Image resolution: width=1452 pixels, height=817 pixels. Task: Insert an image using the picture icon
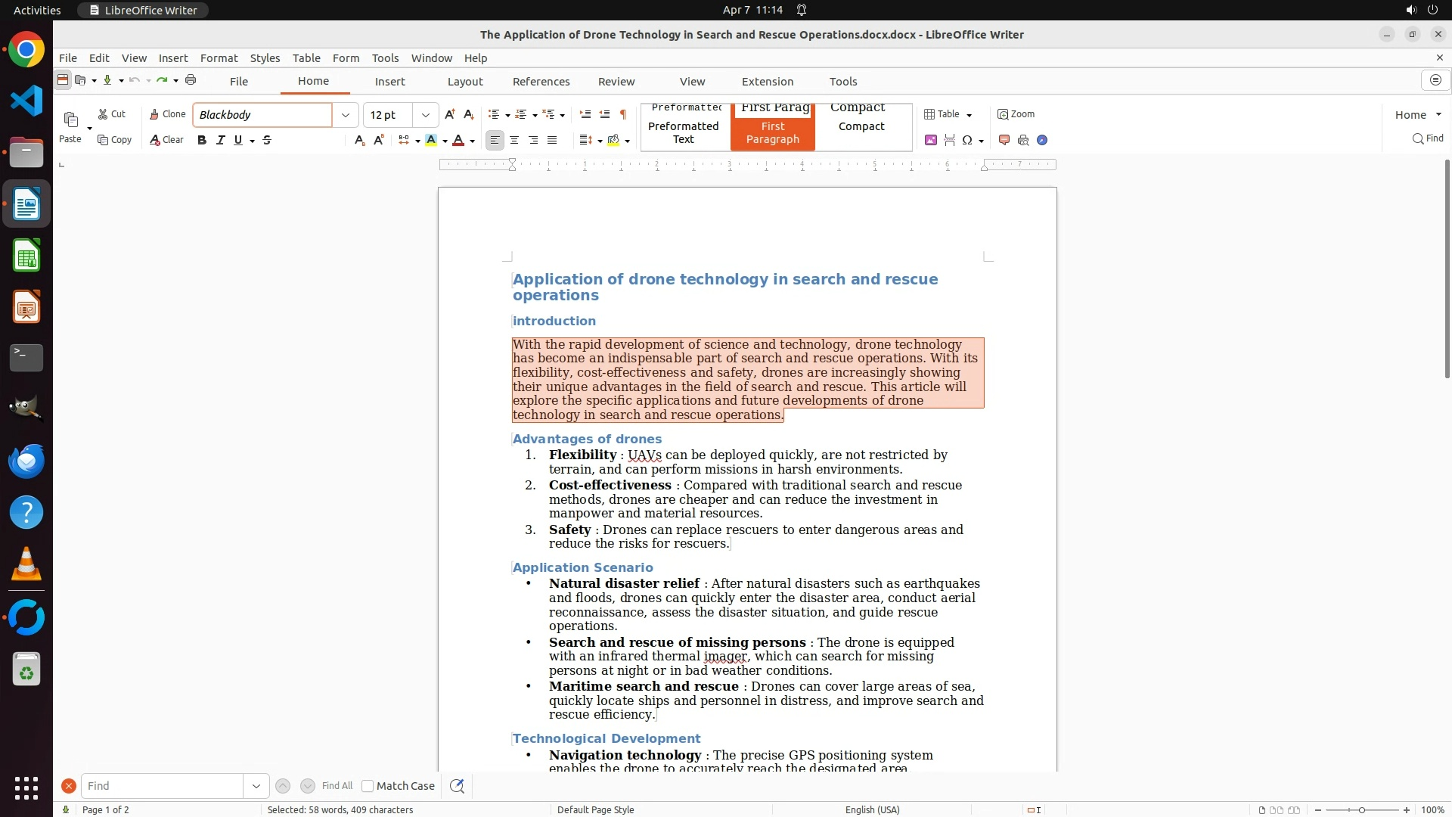(x=931, y=140)
